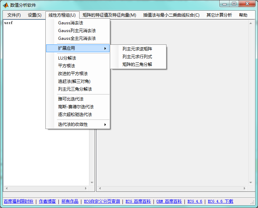Open the 所有作品 link
The height and width of the screenshot is (208, 258).
(x=70, y=201)
